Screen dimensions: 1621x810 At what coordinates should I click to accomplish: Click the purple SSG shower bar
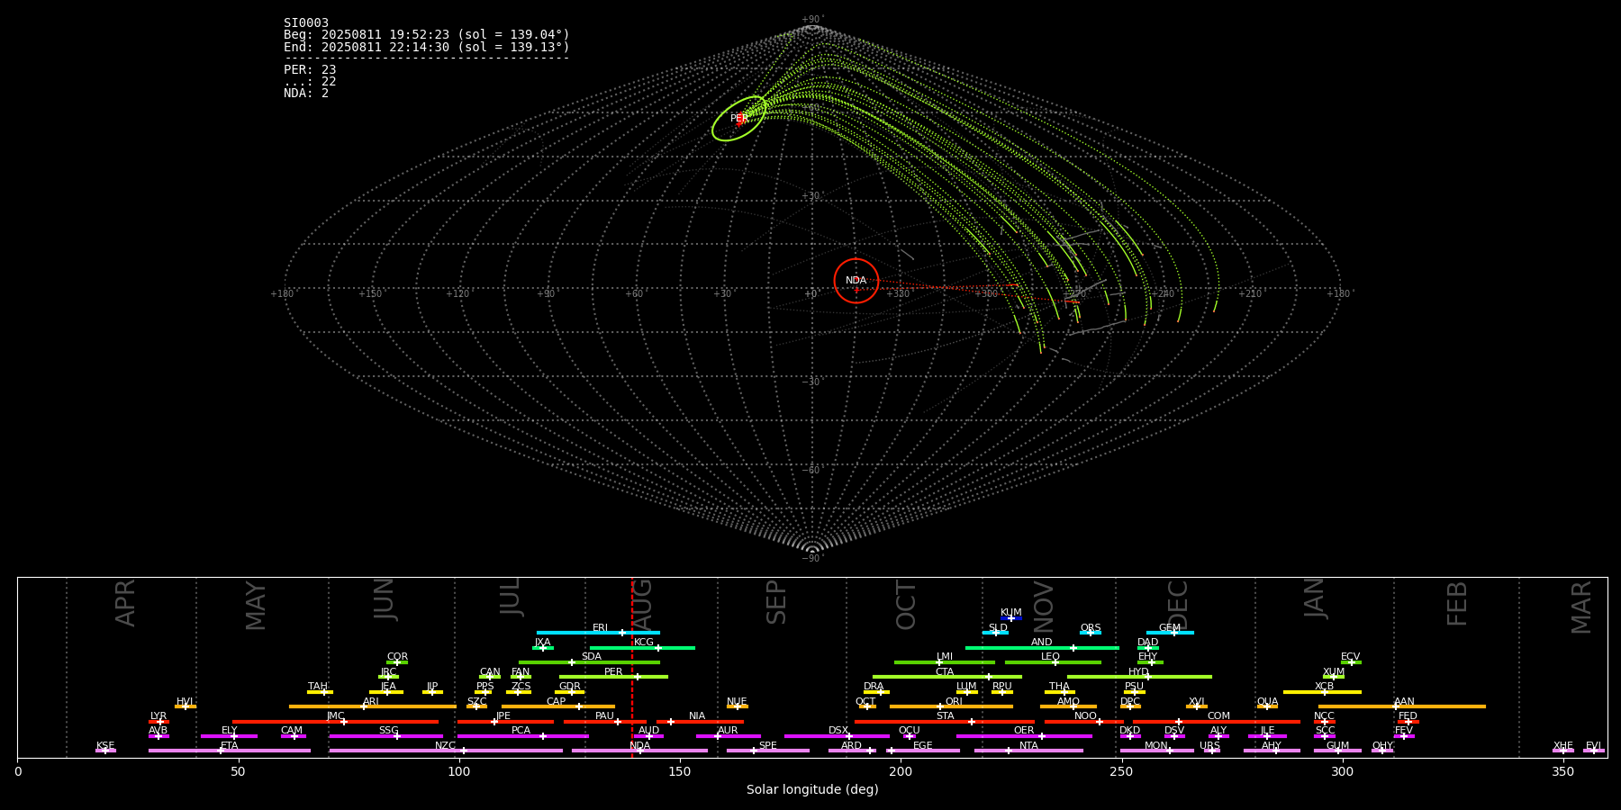pyautogui.click(x=385, y=736)
